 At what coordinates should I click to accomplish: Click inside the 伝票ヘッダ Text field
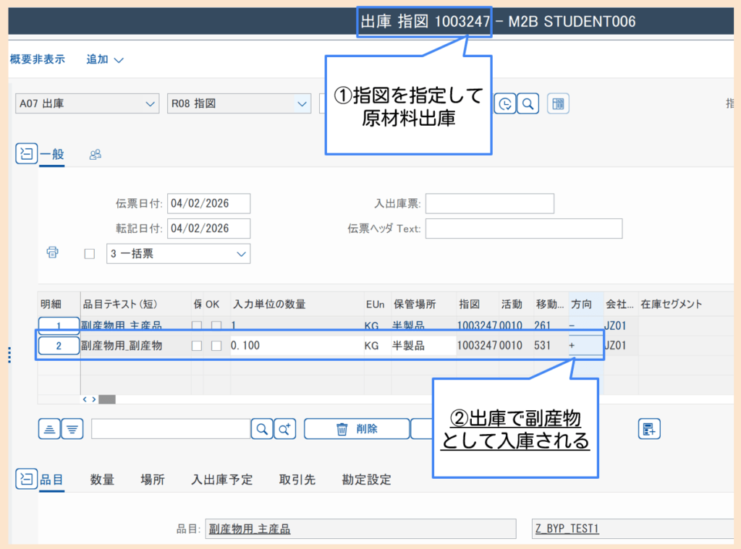click(x=524, y=229)
